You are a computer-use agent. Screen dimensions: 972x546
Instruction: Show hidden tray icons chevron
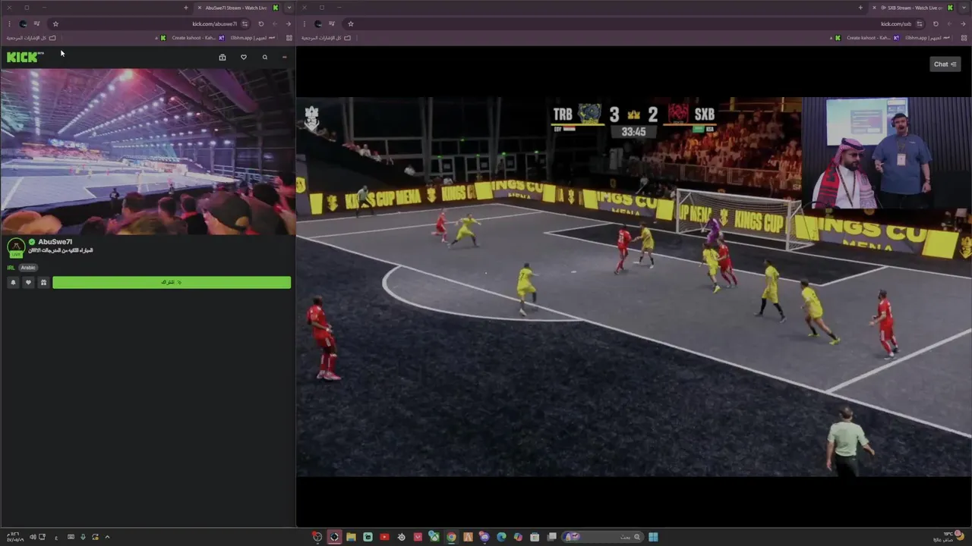point(107,537)
